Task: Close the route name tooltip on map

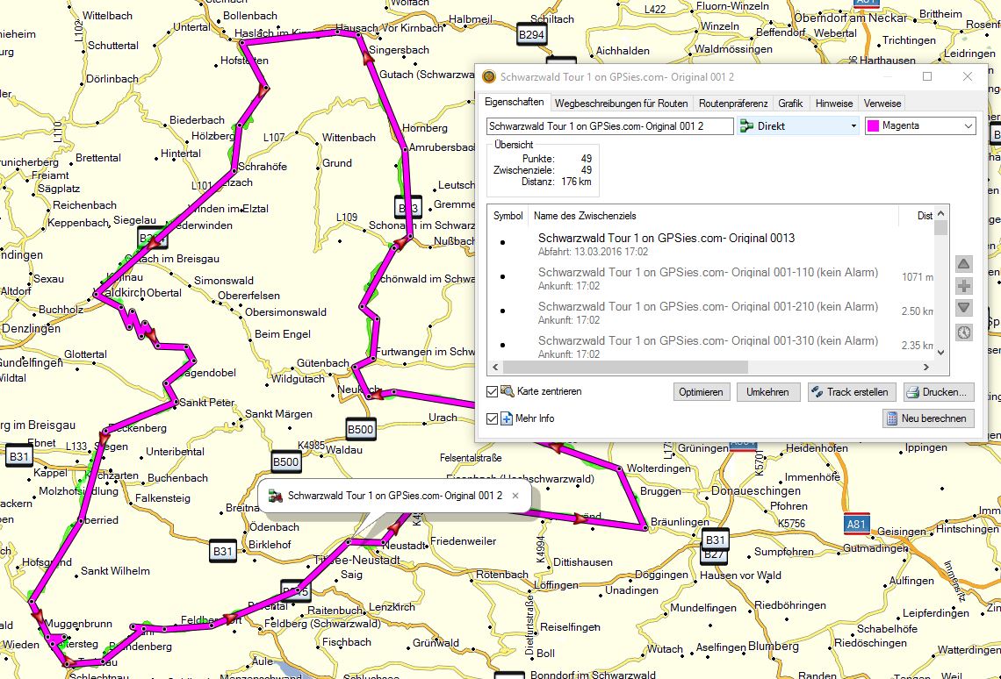Action: (516, 496)
